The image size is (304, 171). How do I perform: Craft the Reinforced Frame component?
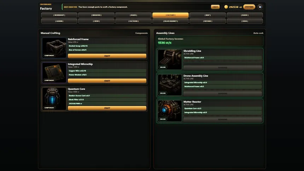(x=107, y=56)
